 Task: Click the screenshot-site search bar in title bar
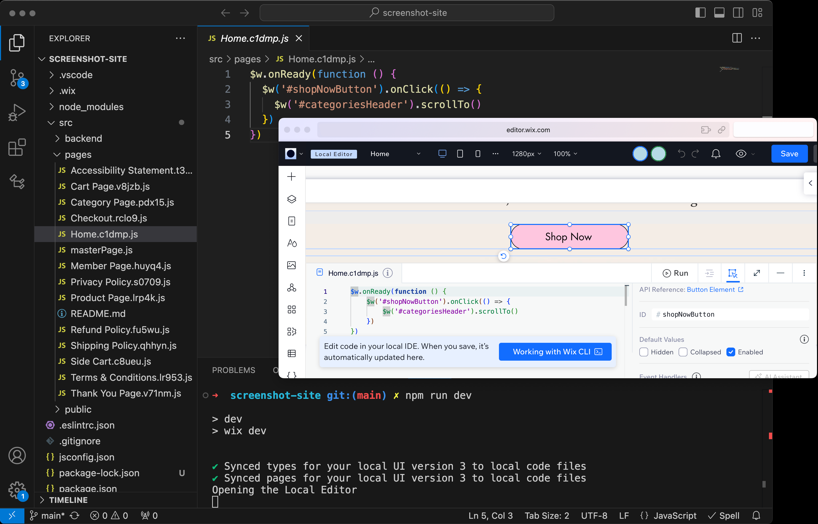[407, 13]
